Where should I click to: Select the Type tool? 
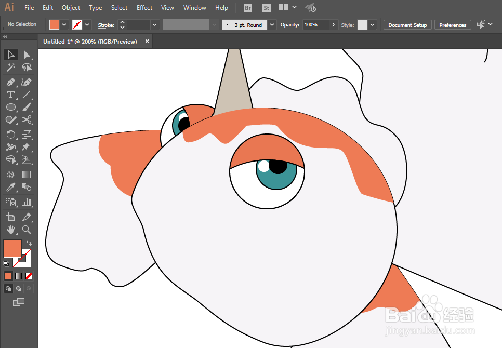[11, 95]
